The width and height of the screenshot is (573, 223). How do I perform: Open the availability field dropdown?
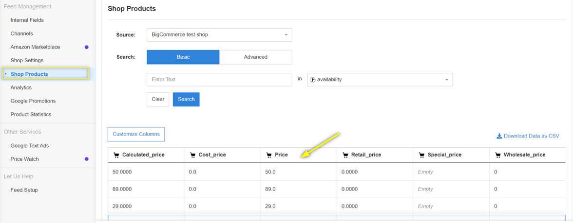click(x=380, y=80)
